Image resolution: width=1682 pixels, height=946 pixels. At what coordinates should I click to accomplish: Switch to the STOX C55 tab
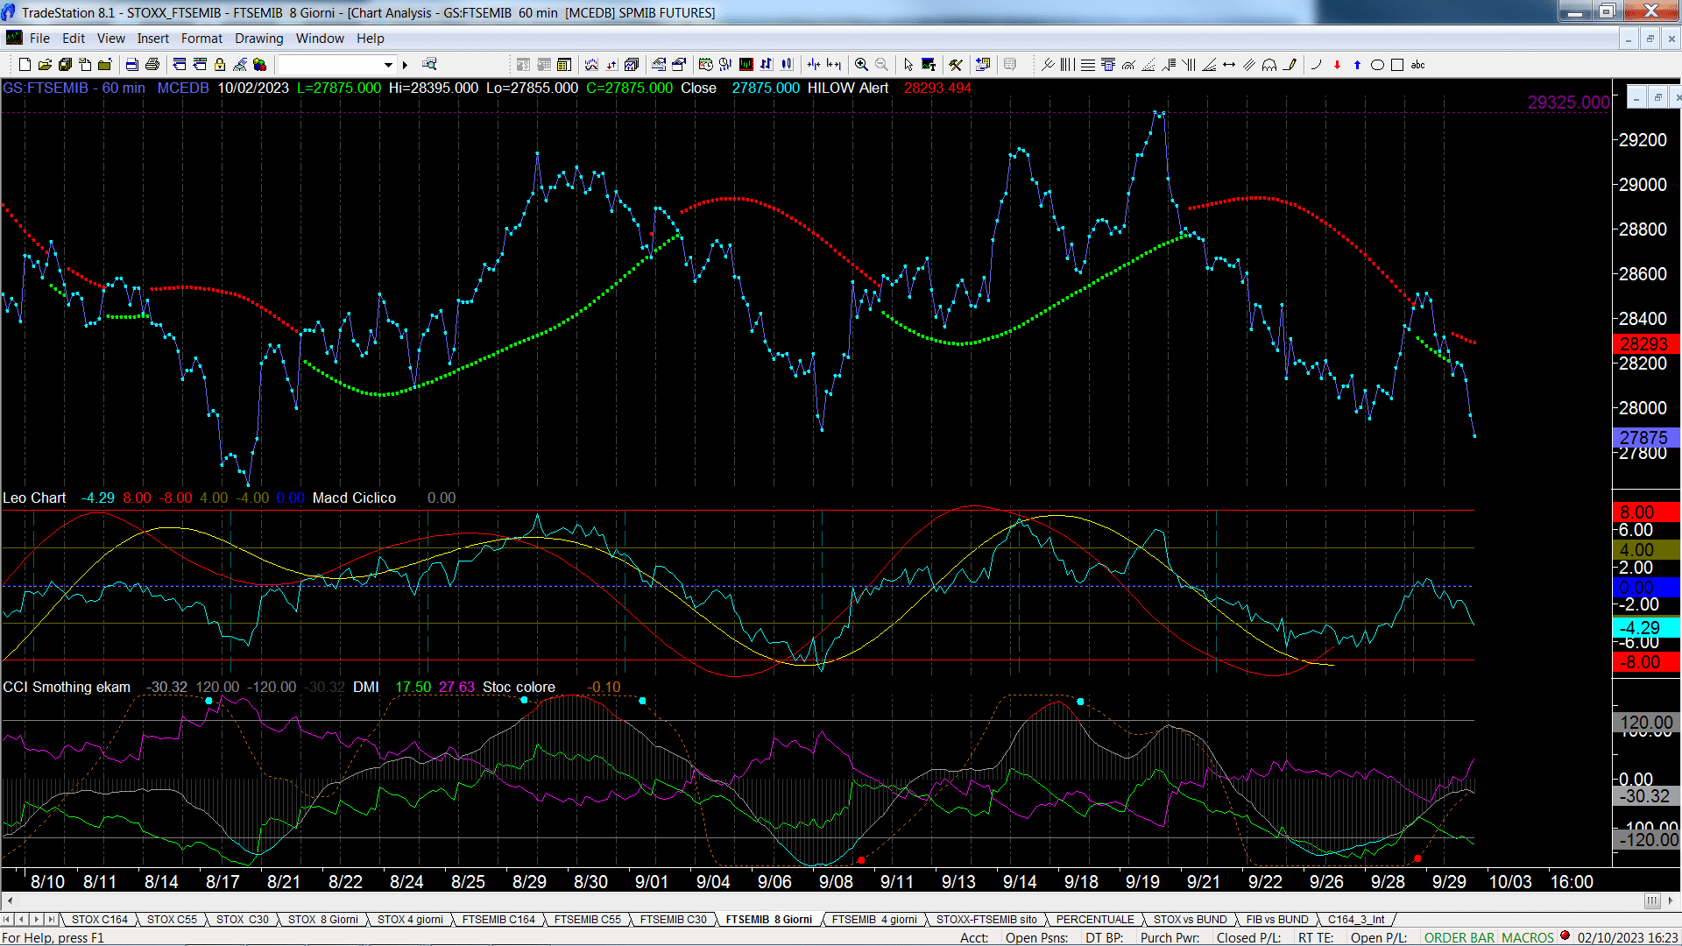pos(172,920)
